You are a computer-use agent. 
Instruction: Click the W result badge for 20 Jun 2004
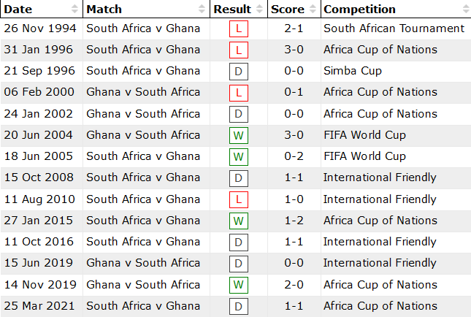tap(238, 136)
